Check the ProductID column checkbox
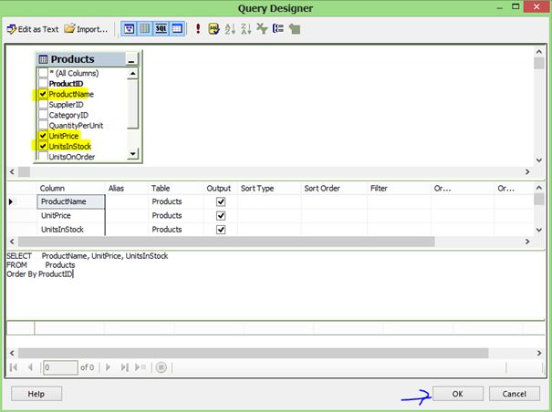The height and width of the screenshot is (412, 552). point(43,83)
